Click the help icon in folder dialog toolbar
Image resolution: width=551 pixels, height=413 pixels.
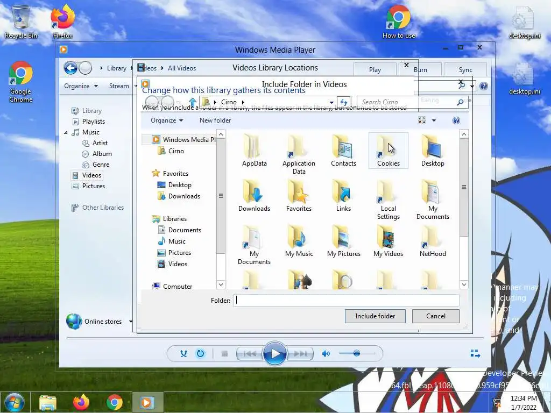click(456, 120)
